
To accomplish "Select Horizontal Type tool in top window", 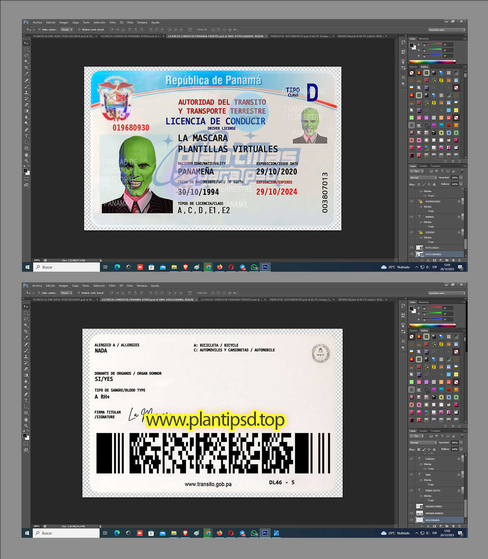I will tap(26, 136).
